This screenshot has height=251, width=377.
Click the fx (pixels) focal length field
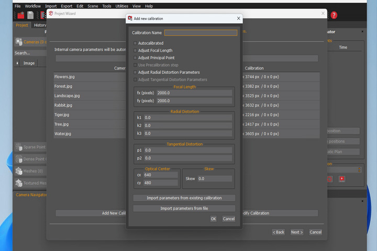click(x=194, y=93)
